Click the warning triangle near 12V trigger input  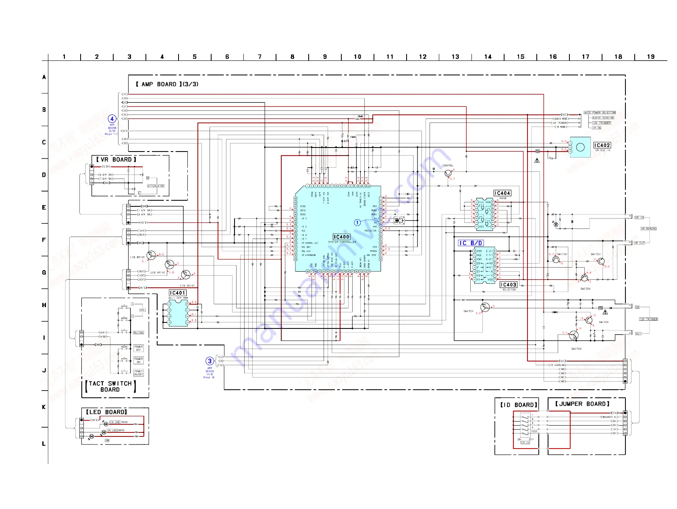(605, 312)
